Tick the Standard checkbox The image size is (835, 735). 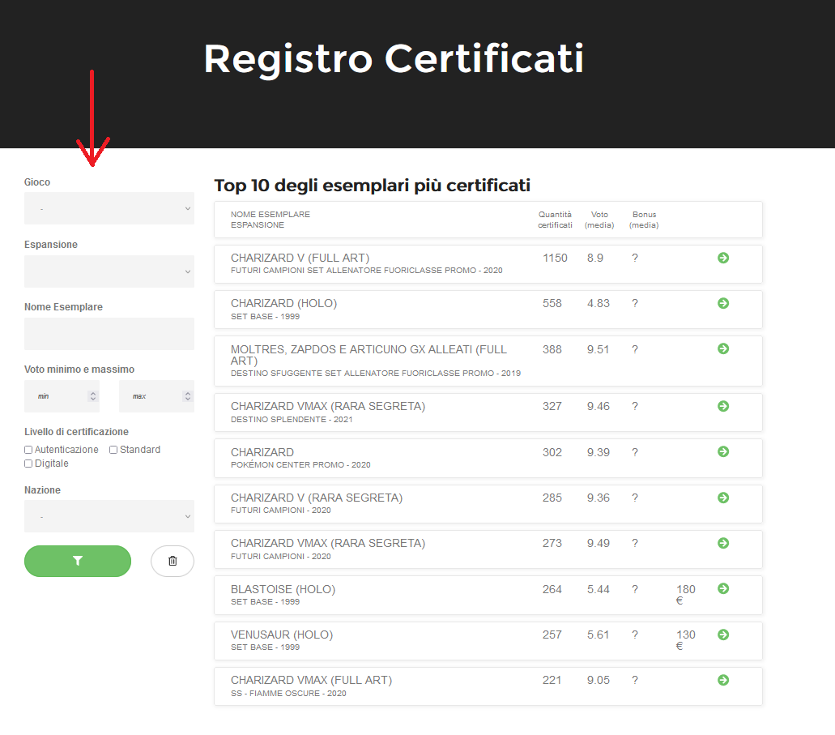coord(113,450)
